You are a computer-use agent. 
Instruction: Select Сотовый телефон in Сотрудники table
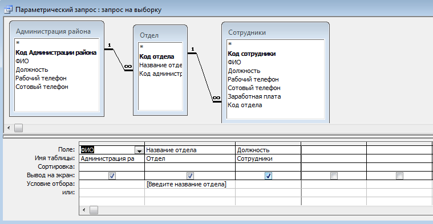[x=254, y=88]
